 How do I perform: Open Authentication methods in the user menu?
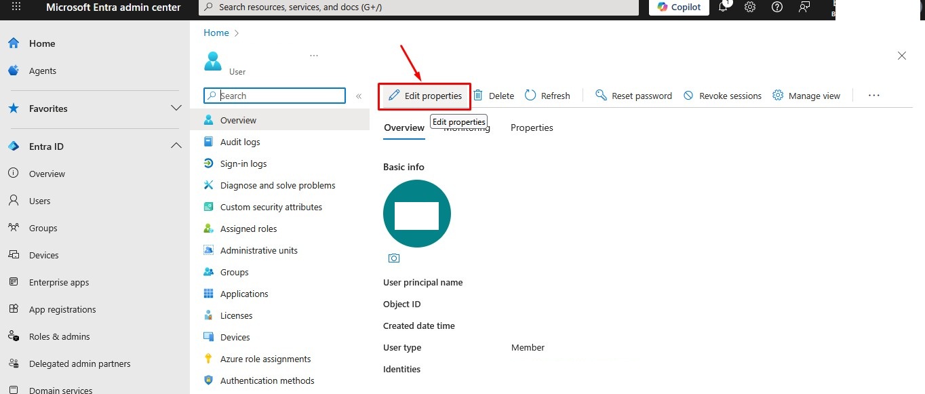(267, 380)
